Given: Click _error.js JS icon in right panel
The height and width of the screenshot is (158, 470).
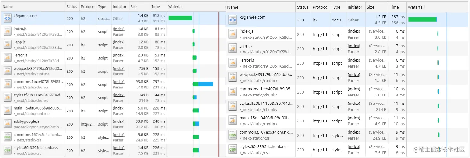Looking at the screenshot, I should tap(233, 63).
